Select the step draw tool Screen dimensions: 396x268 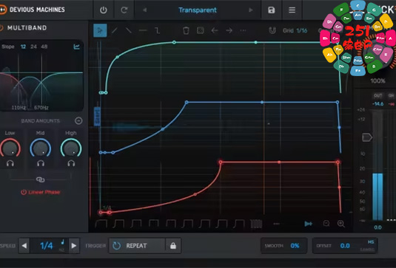click(x=157, y=30)
